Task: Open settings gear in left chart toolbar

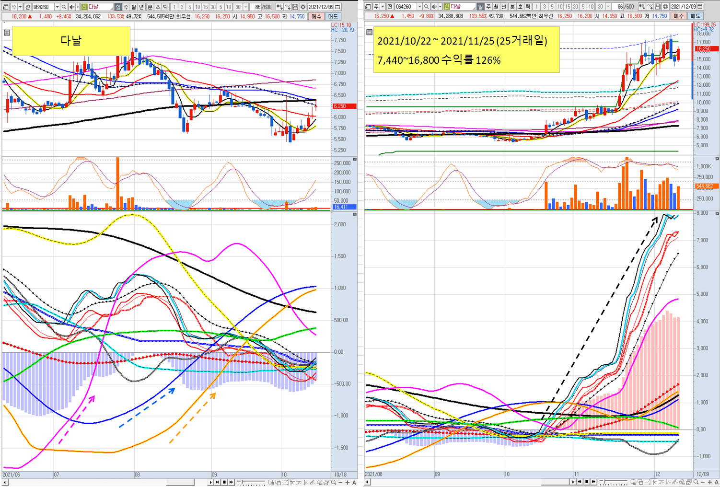Action: tap(303, 7)
